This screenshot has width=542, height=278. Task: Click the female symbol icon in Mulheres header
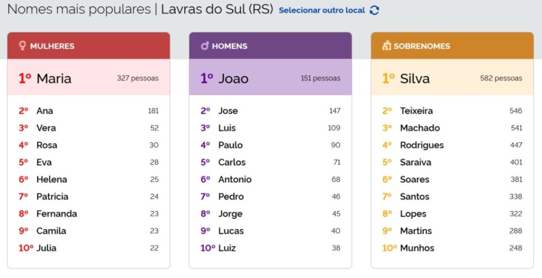coord(22,46)
